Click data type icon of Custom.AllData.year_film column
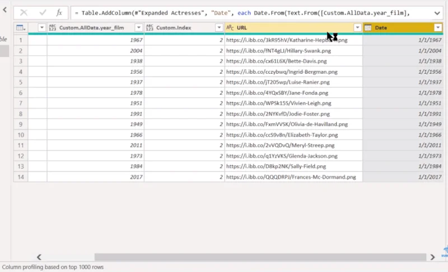Screen dimensions: 448x272 click(x=52, y=27)
